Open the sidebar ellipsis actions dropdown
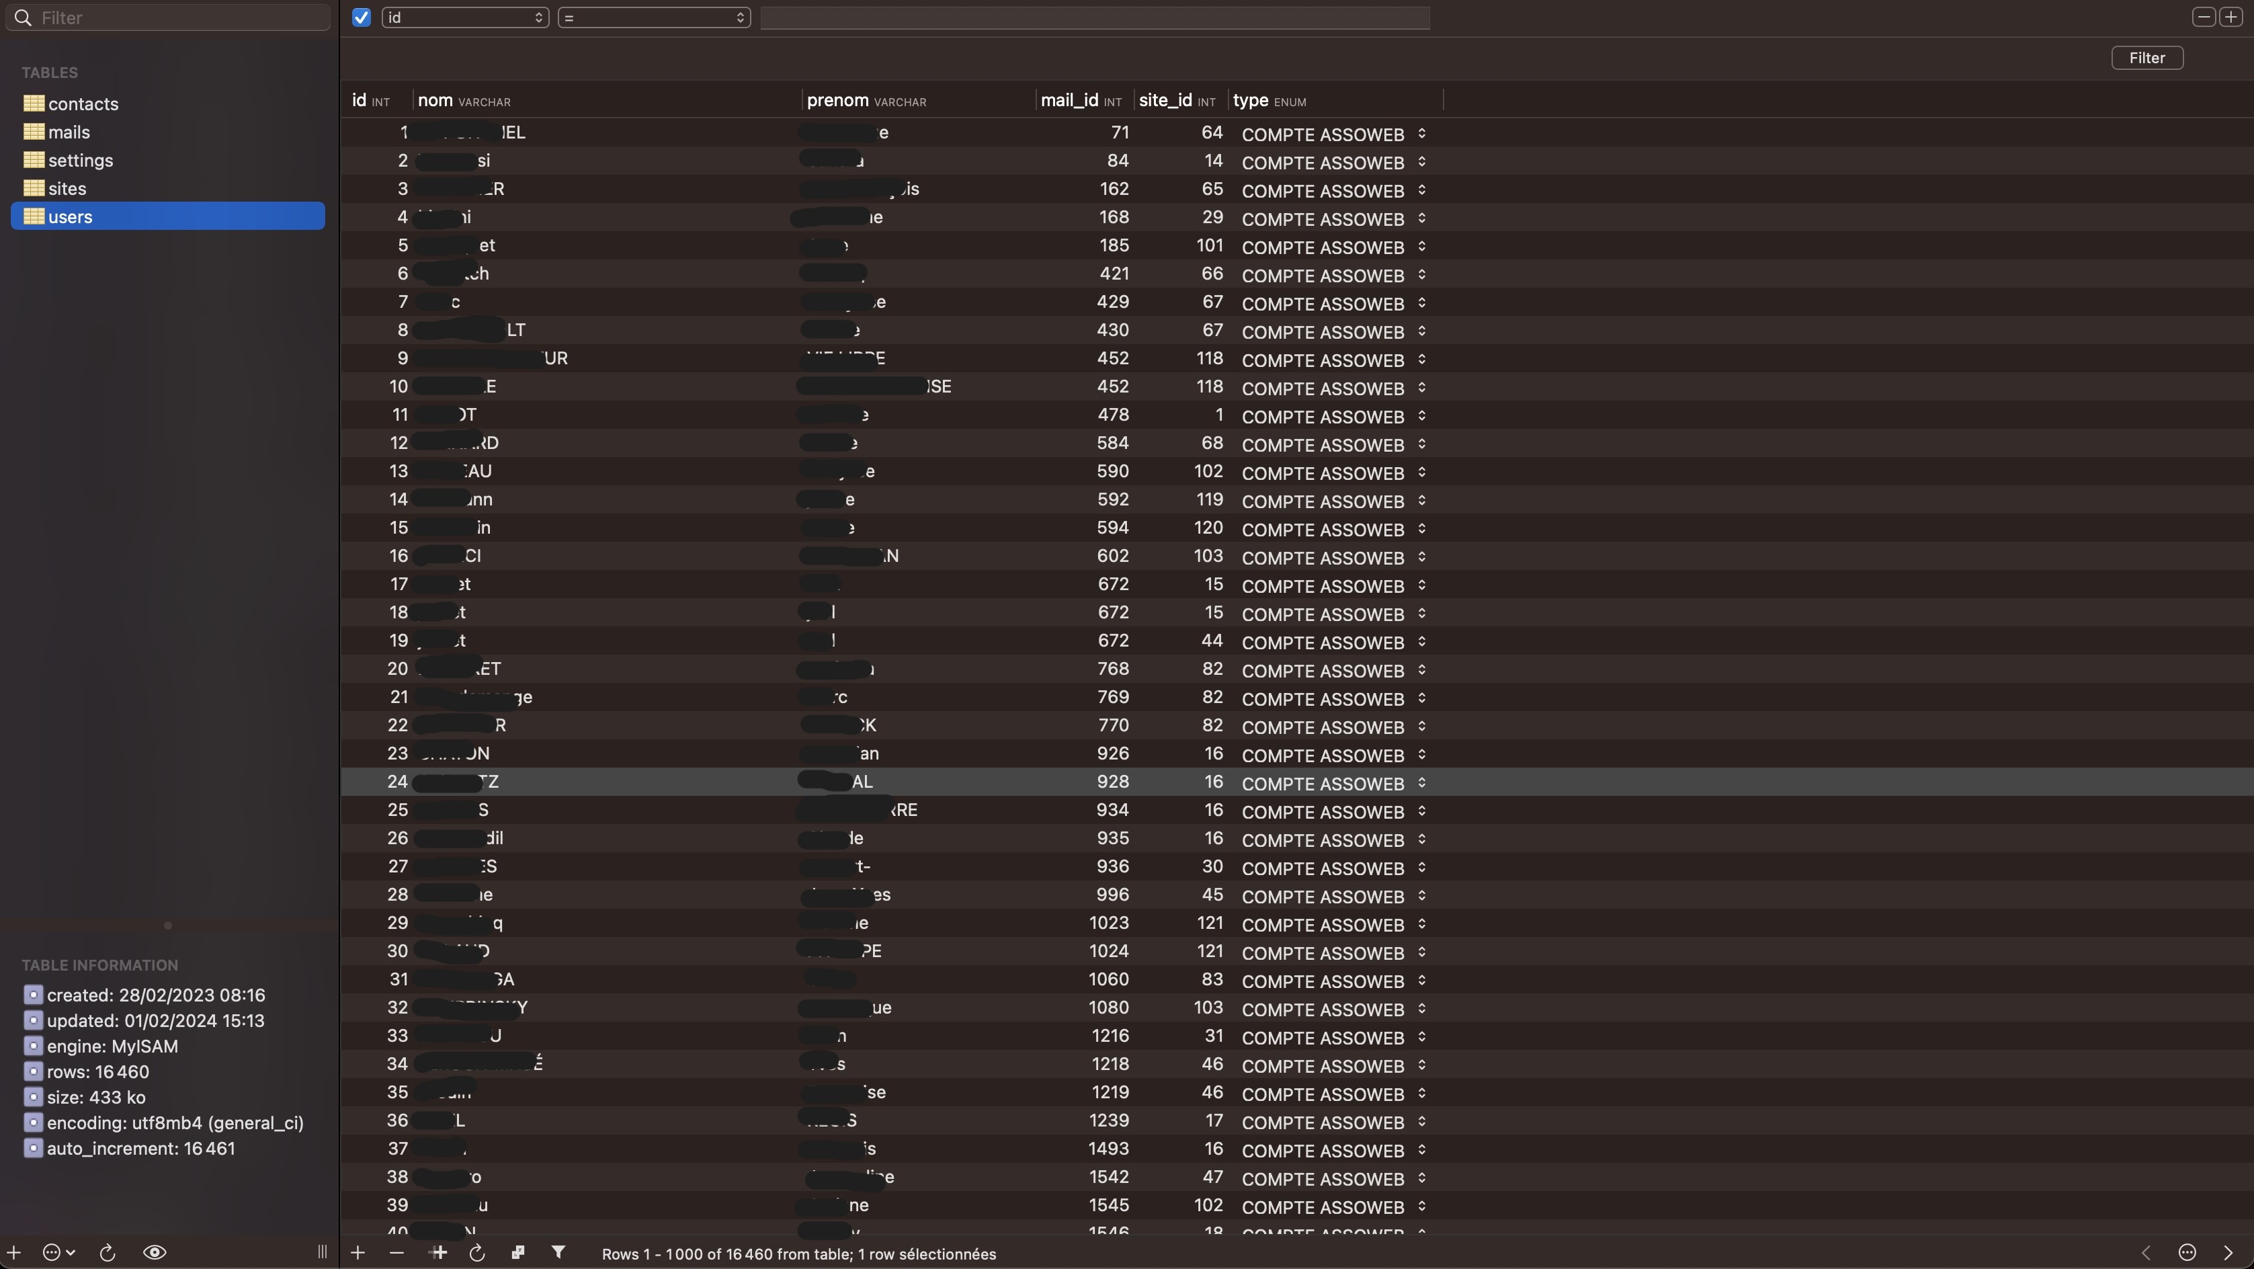Screen dimensions: 2254x1269 click(58, 1252)
